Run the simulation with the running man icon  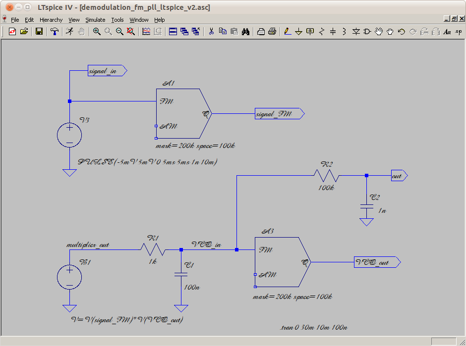tap(70, 32)
